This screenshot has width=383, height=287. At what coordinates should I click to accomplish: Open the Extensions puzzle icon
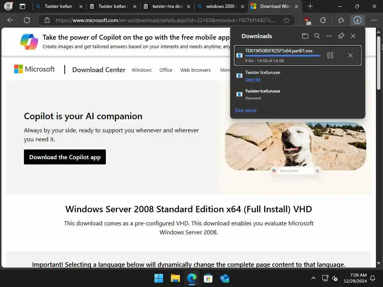click(323, 20)
